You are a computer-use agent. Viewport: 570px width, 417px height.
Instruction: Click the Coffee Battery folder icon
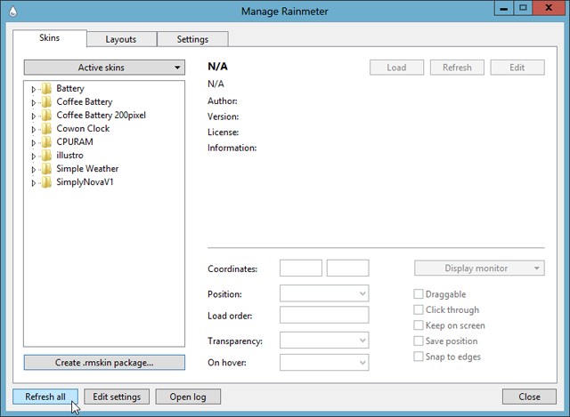[x=46, y=101]
